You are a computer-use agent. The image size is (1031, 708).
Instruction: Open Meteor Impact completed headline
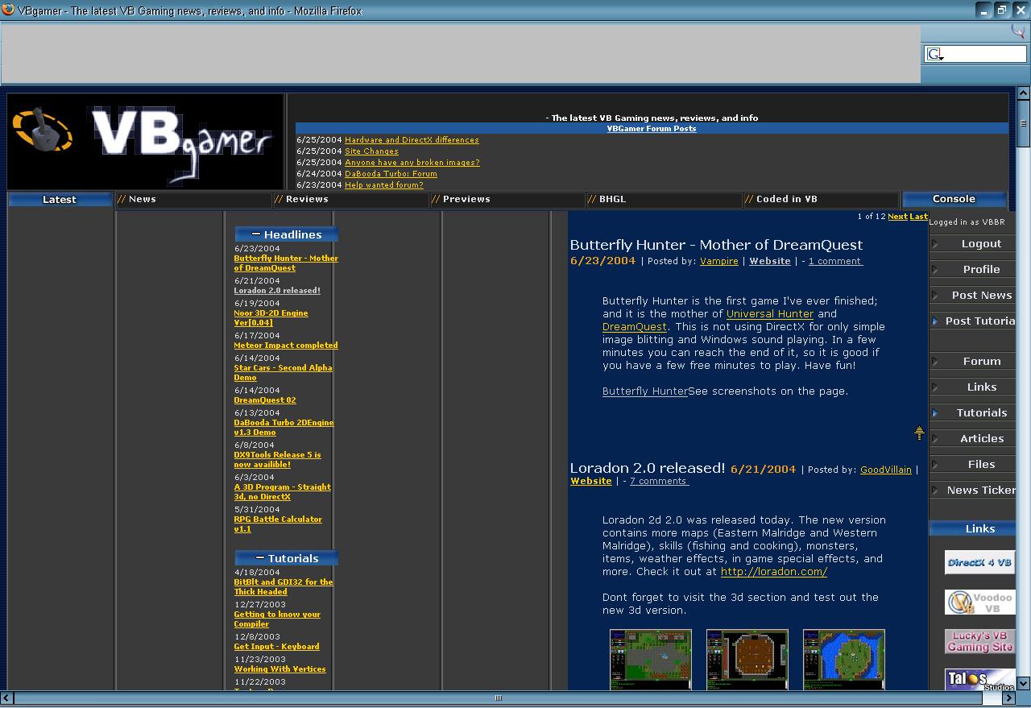point(286,346)
